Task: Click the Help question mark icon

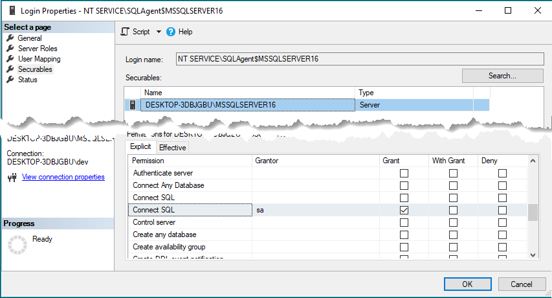Action: tap(171, 32)
